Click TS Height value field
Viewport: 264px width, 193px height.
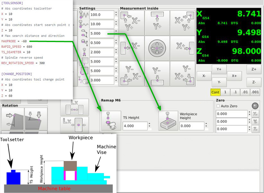pos(135,126)
